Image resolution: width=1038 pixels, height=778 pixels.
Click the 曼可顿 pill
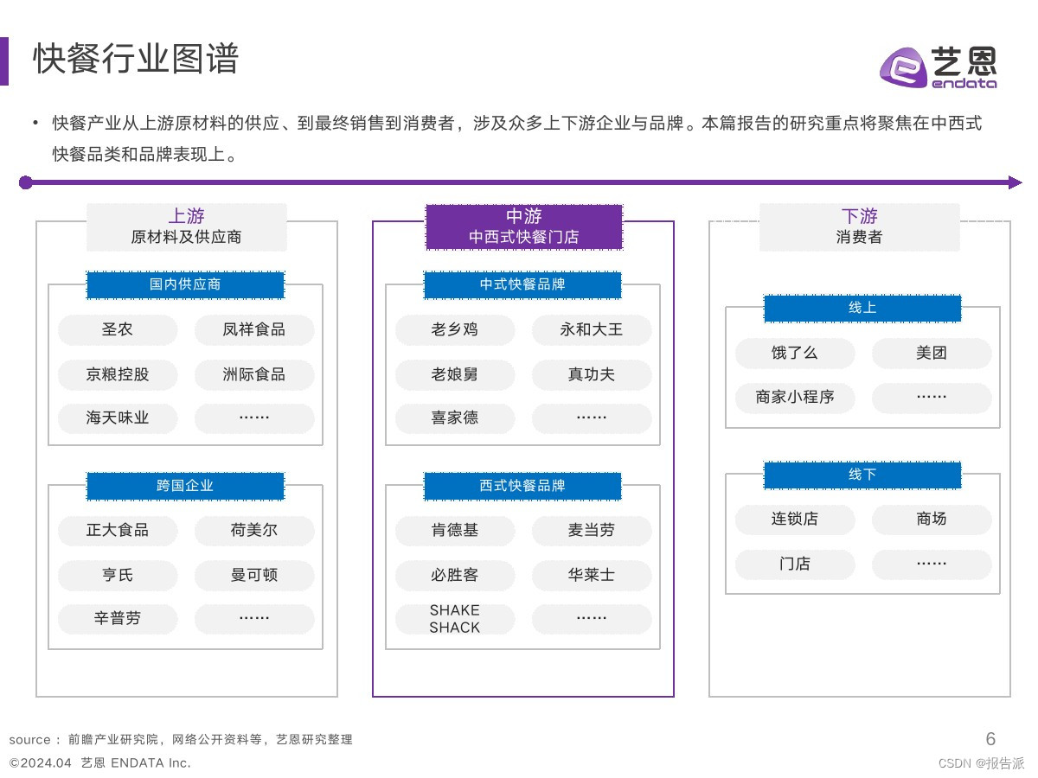tap(254, 576)
